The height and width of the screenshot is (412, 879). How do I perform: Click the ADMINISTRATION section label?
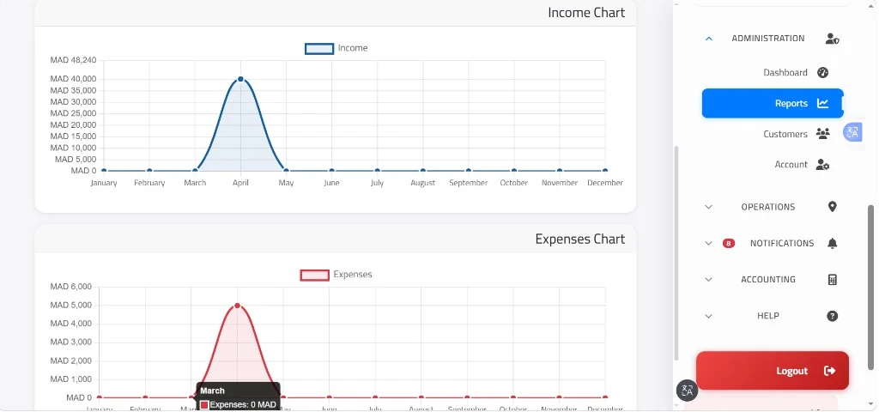point(768,39)
